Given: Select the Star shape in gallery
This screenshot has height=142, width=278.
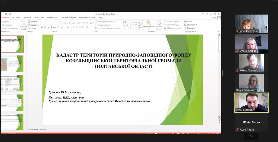Looking at the screenshot, I should 139,27.
